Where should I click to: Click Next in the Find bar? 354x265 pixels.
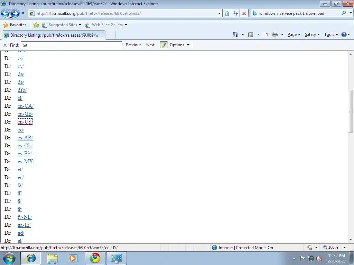pyautogui.click(x=150, y=45)
